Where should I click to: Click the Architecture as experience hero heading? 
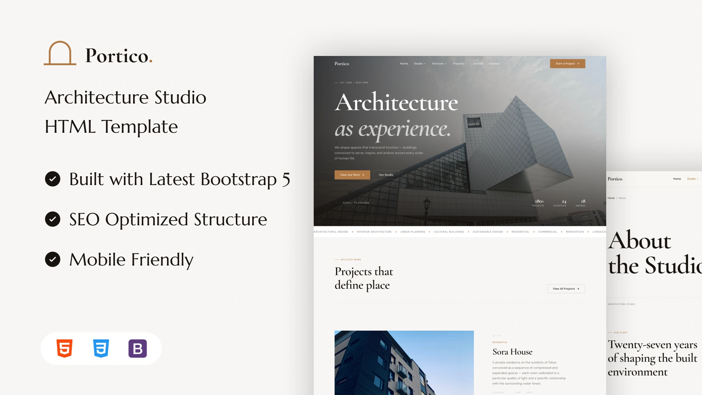[x=396, y=116]
